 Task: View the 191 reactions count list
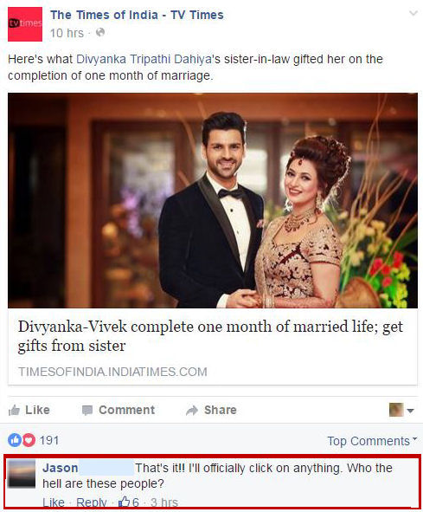tap(49, 440)
